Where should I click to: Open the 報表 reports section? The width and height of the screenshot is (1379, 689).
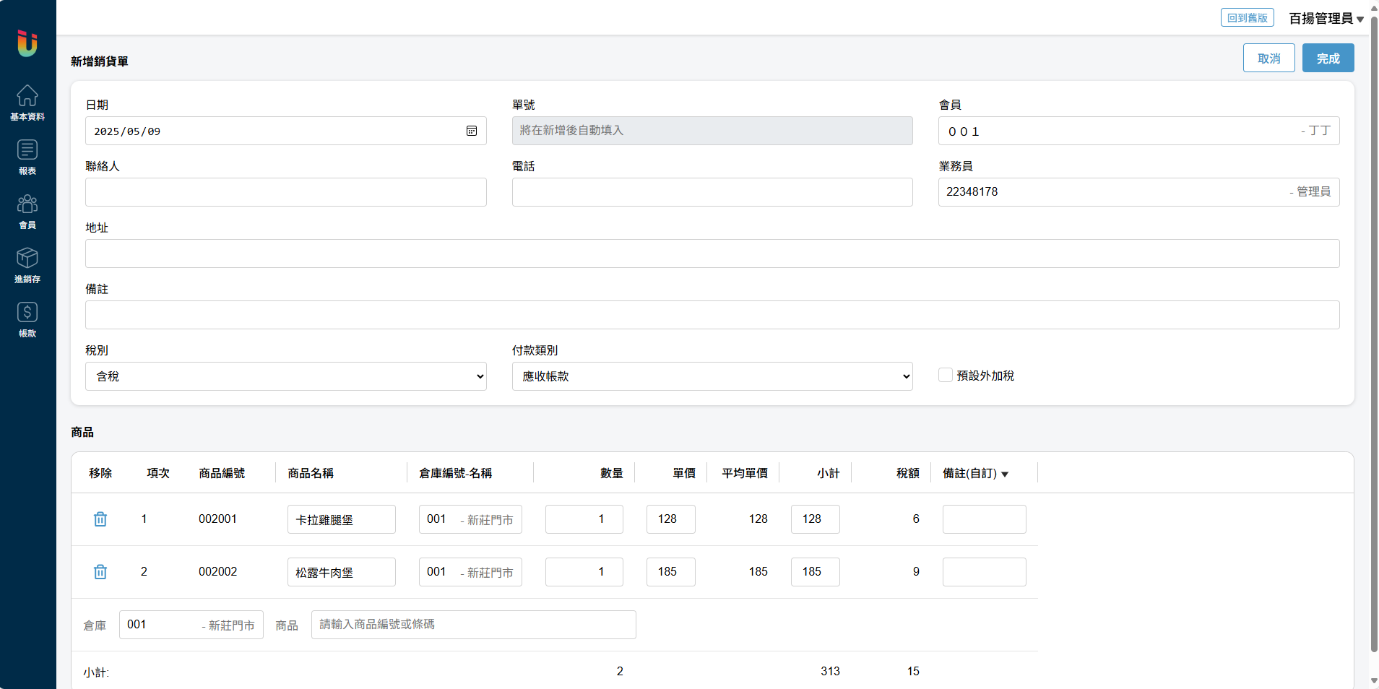click(27, 157)
